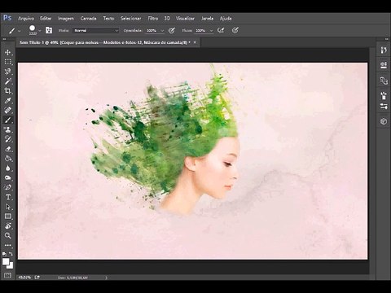Select the Rectangular Marquee tool
The width and height of the screenshot is (391, 293).
tap(7, 62)
